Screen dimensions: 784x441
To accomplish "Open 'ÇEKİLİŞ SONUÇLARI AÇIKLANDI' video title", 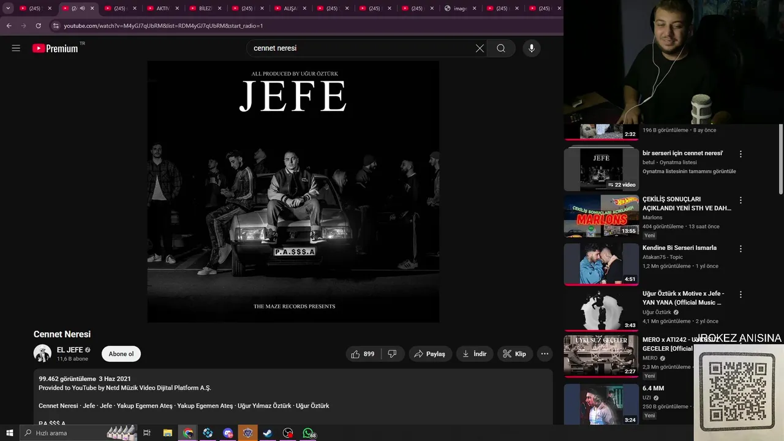I will 687,203.
